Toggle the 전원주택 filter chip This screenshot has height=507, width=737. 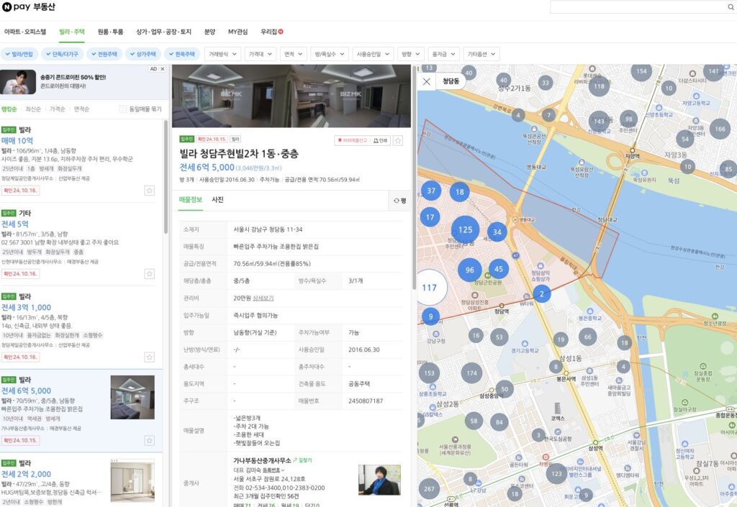[x=104, y=54]
